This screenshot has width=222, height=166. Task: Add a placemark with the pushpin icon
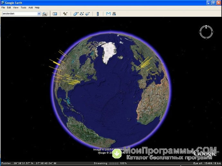65,14
